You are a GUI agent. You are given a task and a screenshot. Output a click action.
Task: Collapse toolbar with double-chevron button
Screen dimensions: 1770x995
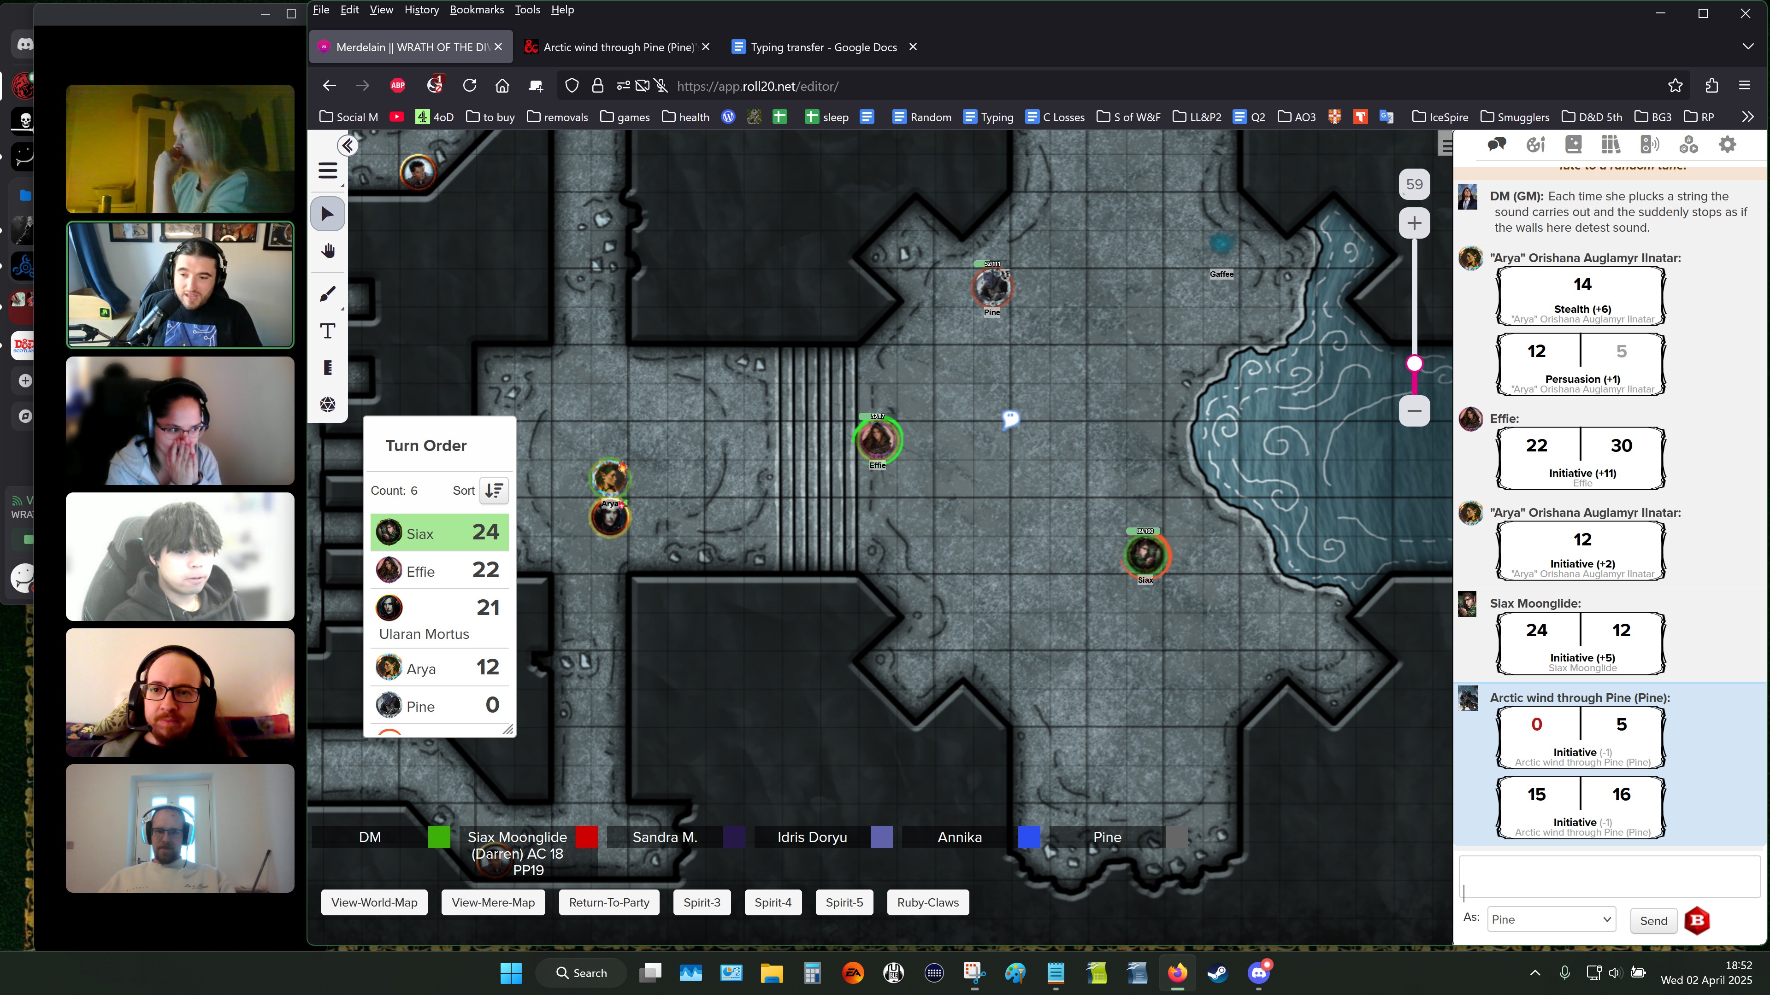point(348,146)
